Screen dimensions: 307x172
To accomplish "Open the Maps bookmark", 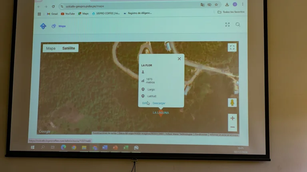I will click(84, 14).
